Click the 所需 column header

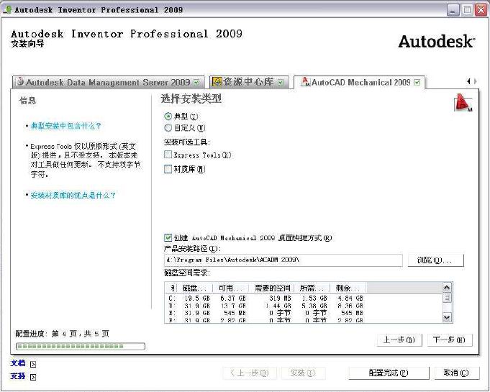click(x=312, y=288)
